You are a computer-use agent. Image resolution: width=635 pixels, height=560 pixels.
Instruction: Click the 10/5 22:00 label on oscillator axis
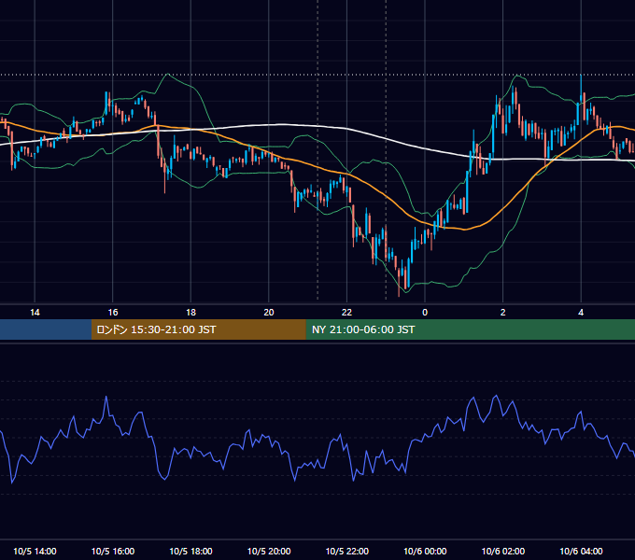(347, 551)
